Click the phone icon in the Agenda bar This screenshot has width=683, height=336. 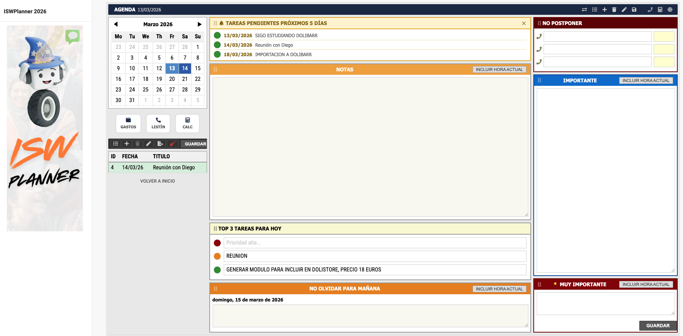[650, 9]
